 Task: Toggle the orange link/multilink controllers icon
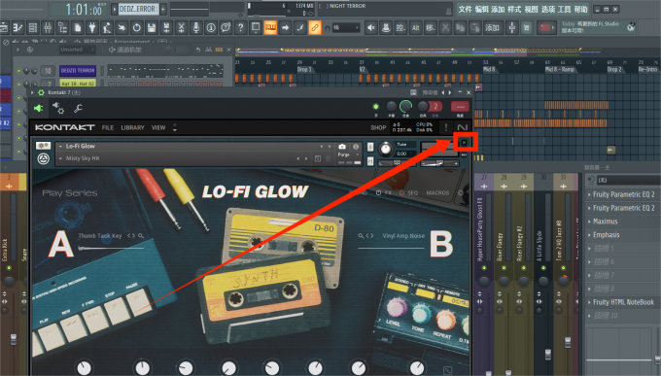(315, 28)
